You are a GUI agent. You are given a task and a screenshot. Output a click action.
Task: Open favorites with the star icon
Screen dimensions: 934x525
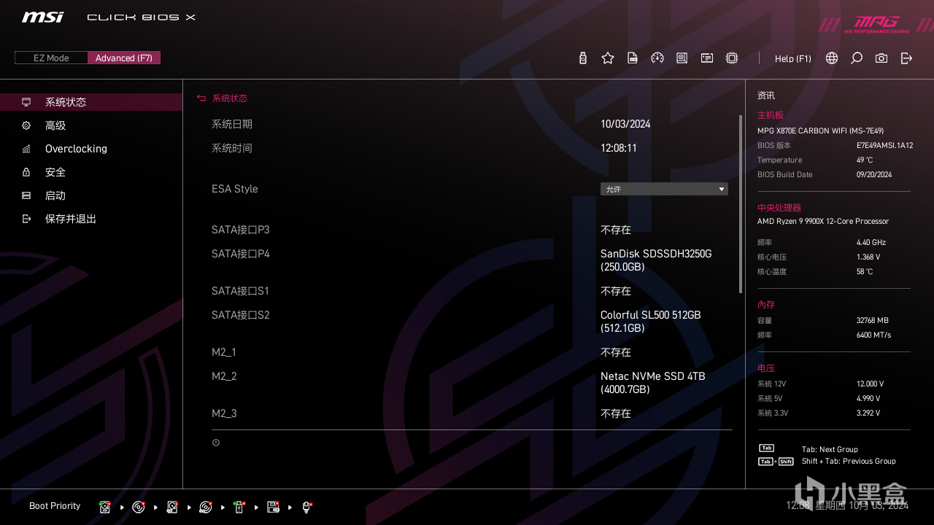click(608, 58)
